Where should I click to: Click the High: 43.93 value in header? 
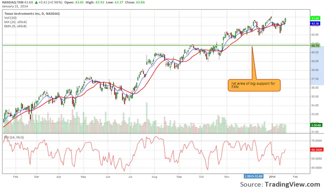(95, 2)
